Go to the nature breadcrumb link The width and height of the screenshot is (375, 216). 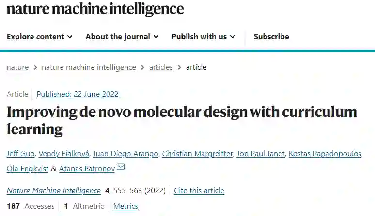click(17, 67)
